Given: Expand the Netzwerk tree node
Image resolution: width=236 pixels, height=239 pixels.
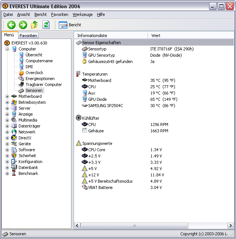Looking at the screenshot, I should (x=7, y=132).
